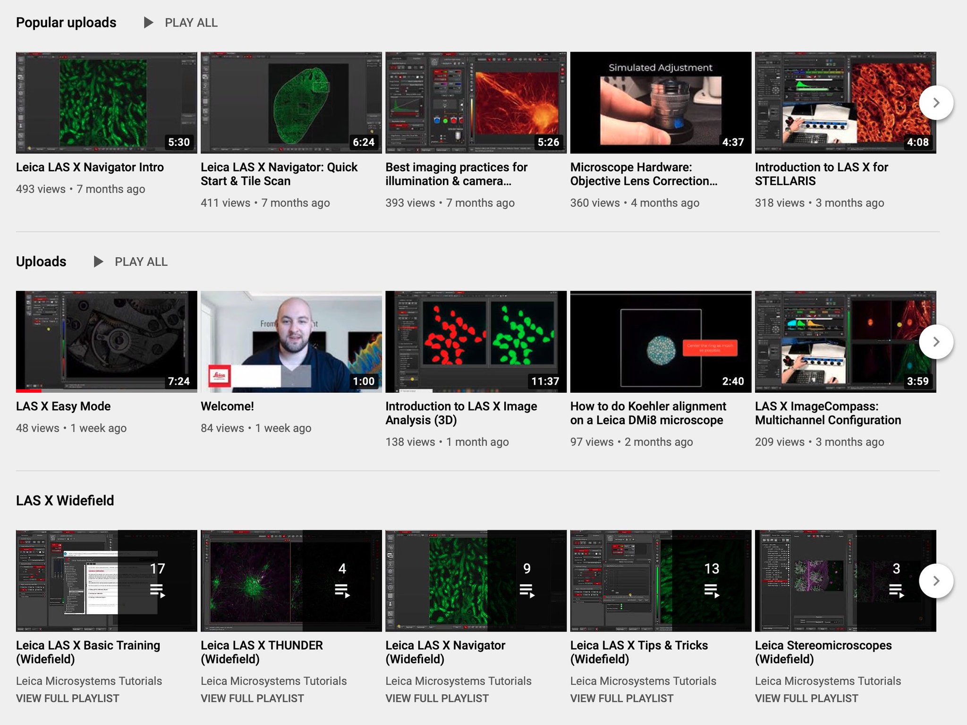Click playlist icon on Stereomicroscopes thumbnail
The image size is (967, 725).
896,590
